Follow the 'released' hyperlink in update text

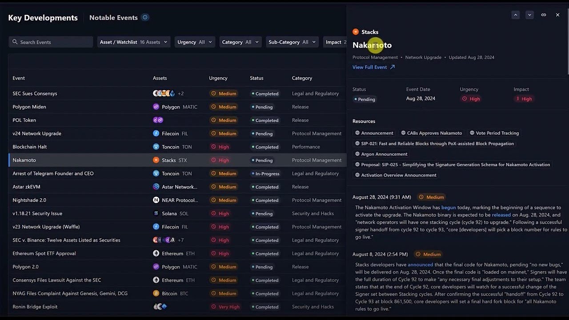(501, 215)
